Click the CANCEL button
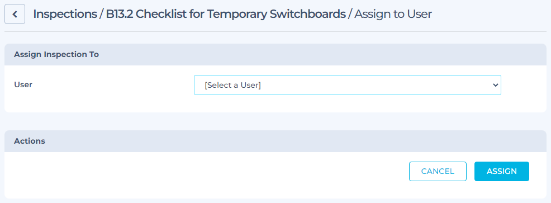The width and height of the screenshot is (551, 203). (x=438, y=171)
